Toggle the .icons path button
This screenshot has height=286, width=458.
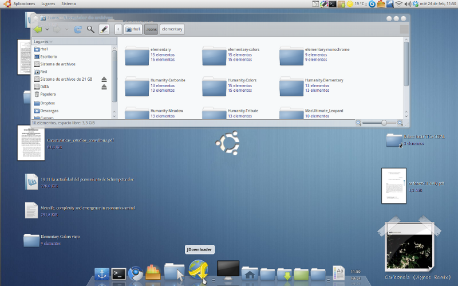[151, 29]
